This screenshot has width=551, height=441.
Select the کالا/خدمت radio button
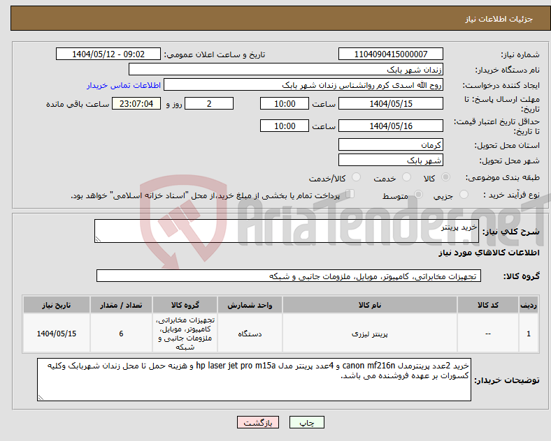(x=357, y=177)
